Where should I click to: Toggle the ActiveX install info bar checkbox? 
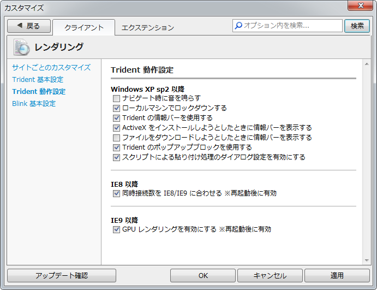tap(116, 128)
